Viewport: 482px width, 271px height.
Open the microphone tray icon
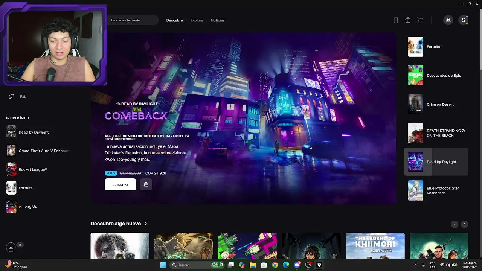click(x=423, y=265)
